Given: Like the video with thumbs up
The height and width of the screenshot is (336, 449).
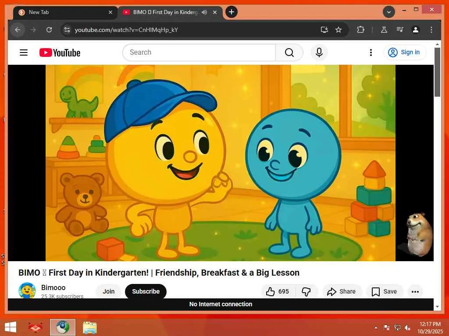Looking at the screenshot, I should tap(278, 291).
